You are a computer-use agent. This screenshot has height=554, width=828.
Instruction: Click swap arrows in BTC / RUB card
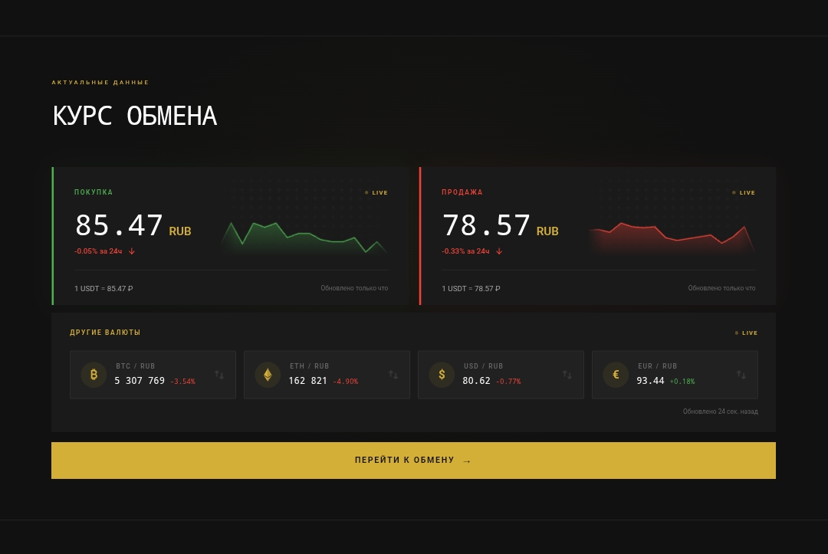(x=219, y=375)
